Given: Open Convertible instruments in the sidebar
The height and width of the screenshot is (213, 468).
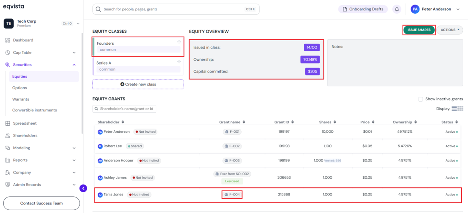Looking at the screenshot, I should pos(34,110).
